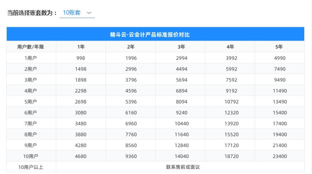
Task: Click the chevron arrow beside 10账套
Action: pyautogui.click(x=89, y=13)
